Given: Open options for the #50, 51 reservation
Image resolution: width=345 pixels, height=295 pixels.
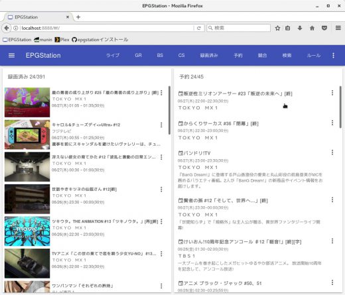Looking at the screenshot, I should (332, 282).
